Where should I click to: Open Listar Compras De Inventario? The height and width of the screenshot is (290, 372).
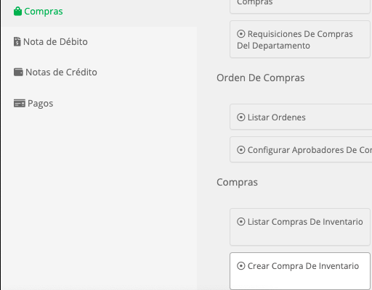click(300, 227)
